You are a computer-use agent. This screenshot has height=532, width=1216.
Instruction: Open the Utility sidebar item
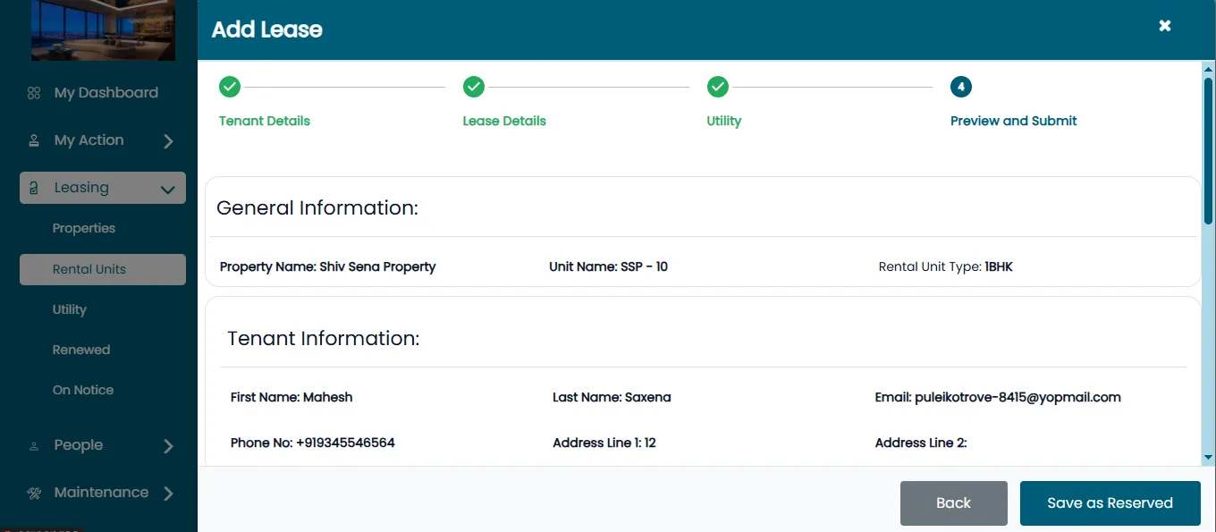(70, 309)
